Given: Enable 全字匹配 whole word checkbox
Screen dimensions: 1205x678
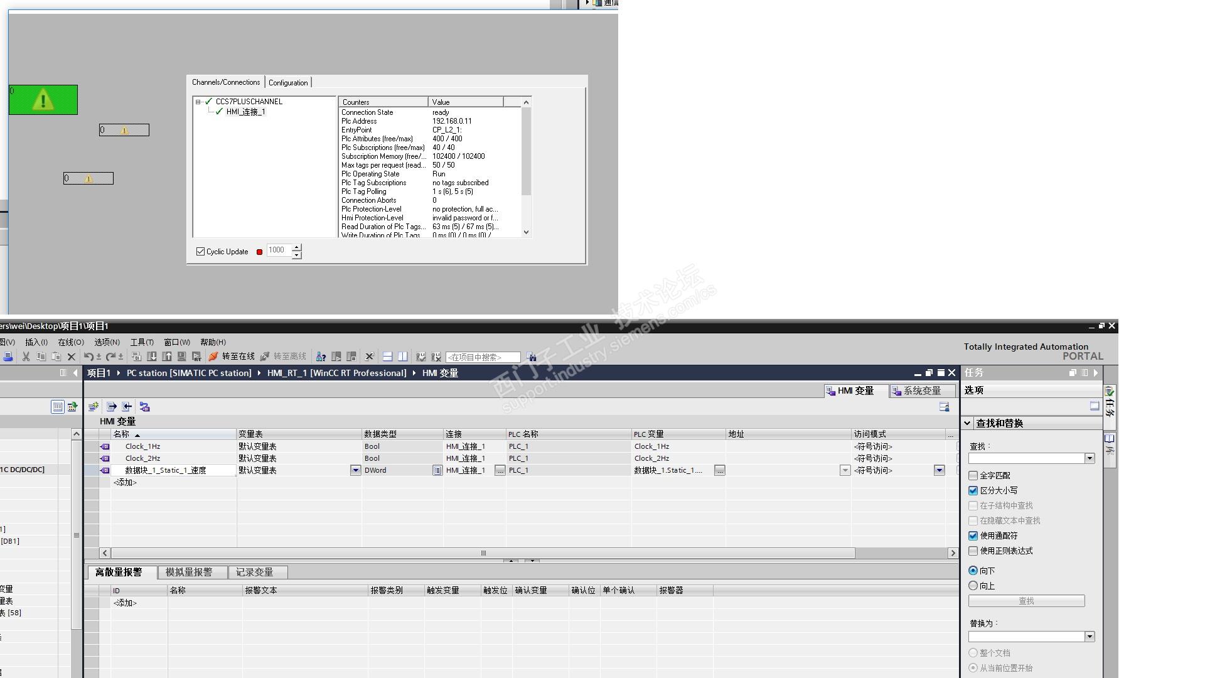Looking at the screenshot, I should [x=973, y=476].
